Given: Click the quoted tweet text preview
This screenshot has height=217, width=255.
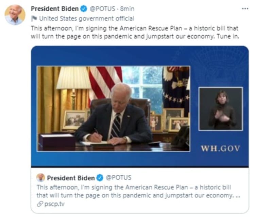Looking at the screenshot, I should (x=138, y=191).
